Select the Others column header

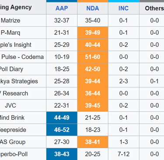pyautogui.click(x=154, y=8)
